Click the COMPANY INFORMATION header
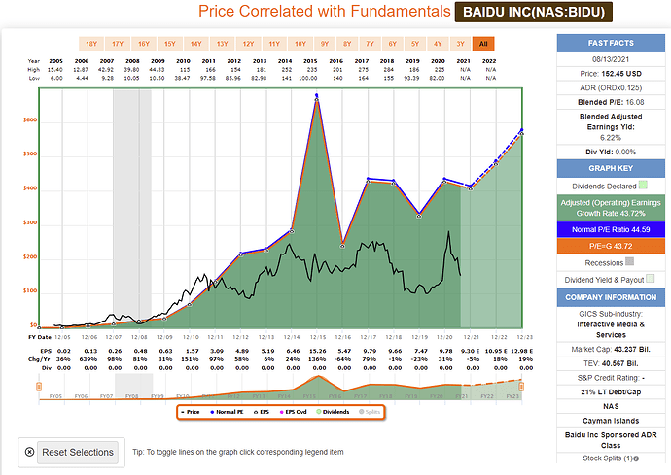 tap(611, 297)
